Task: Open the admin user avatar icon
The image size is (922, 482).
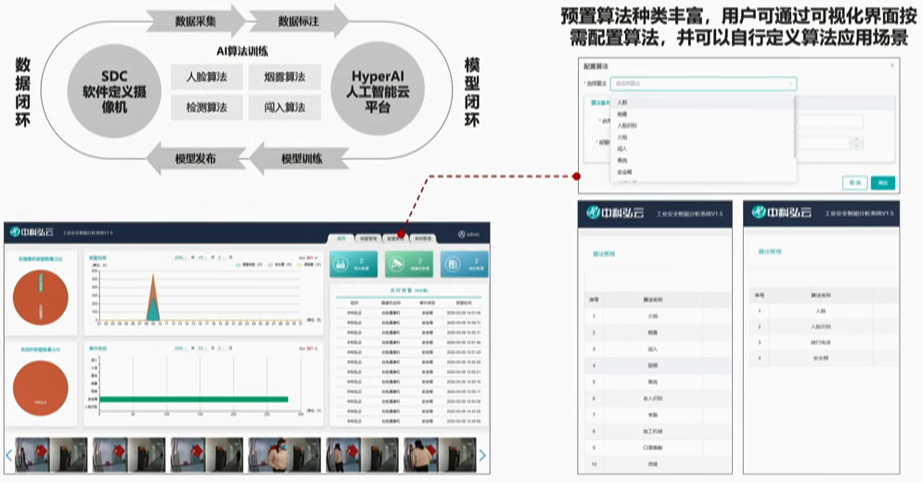Action: click(x=462, y=234)
